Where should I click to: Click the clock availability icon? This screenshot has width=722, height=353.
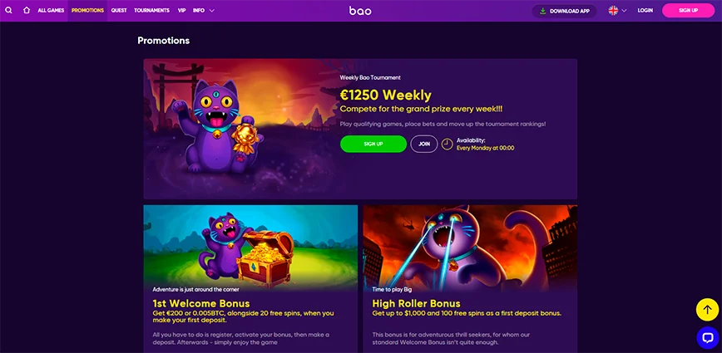click(448, 145)
